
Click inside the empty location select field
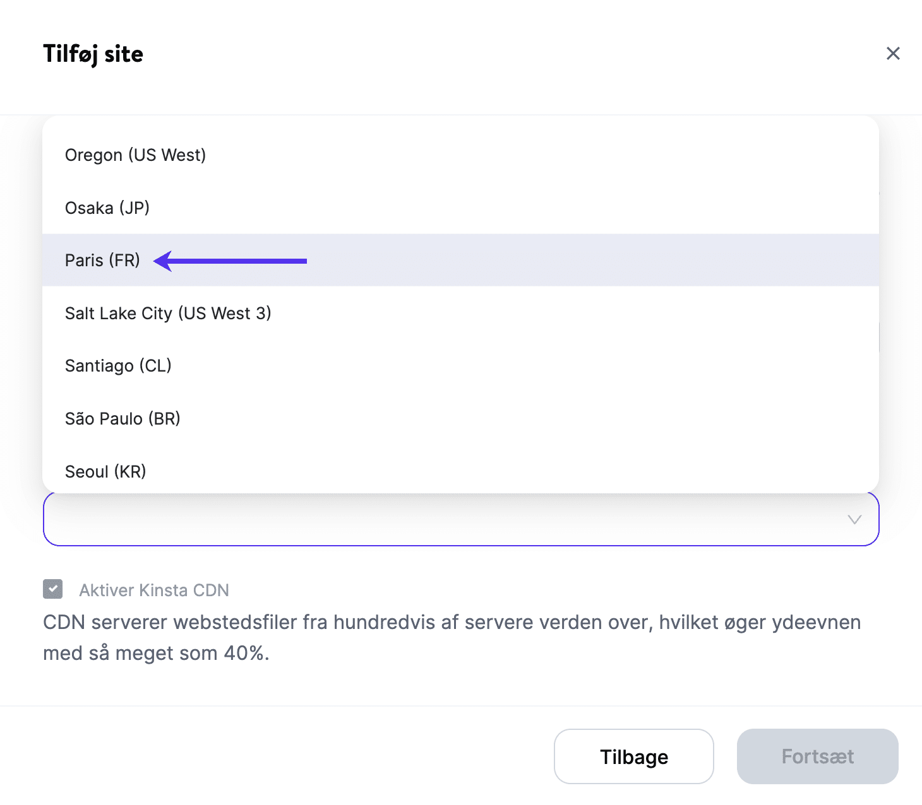(442, 520)
